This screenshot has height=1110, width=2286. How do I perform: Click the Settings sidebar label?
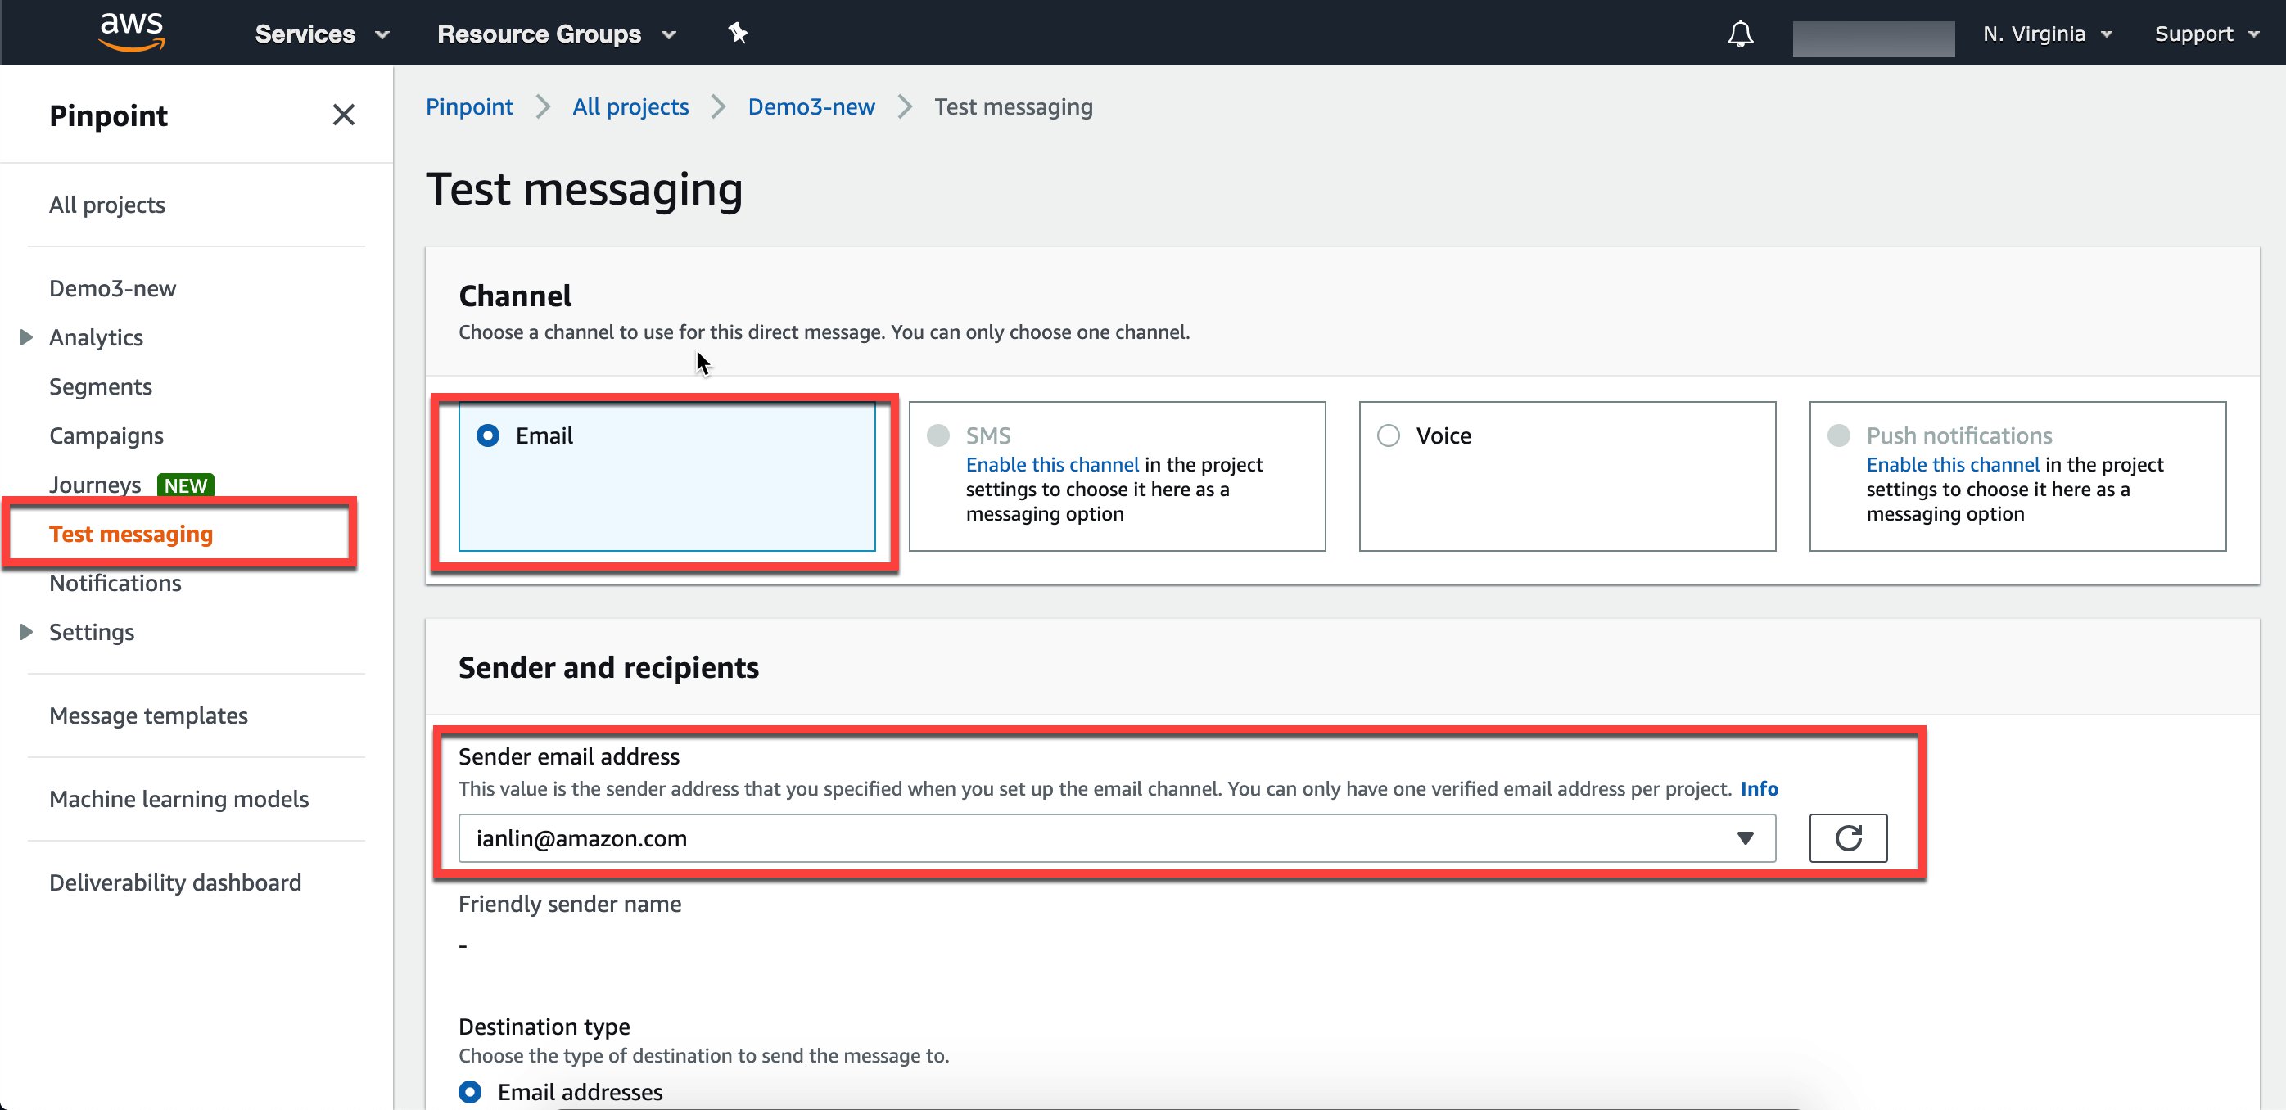(x=92, y=632)
